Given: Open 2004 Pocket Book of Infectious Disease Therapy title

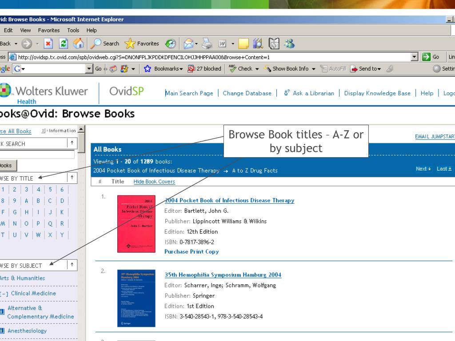Looking at the screenshot, I should coord(229,200).
